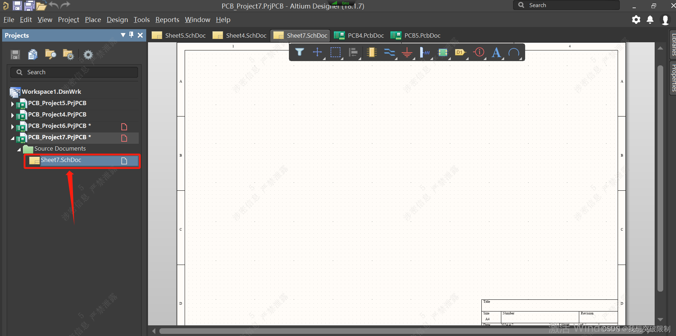Click the project folder options icon
The height and width of the screenshot is (336, 676).
(x=68, y=54)
